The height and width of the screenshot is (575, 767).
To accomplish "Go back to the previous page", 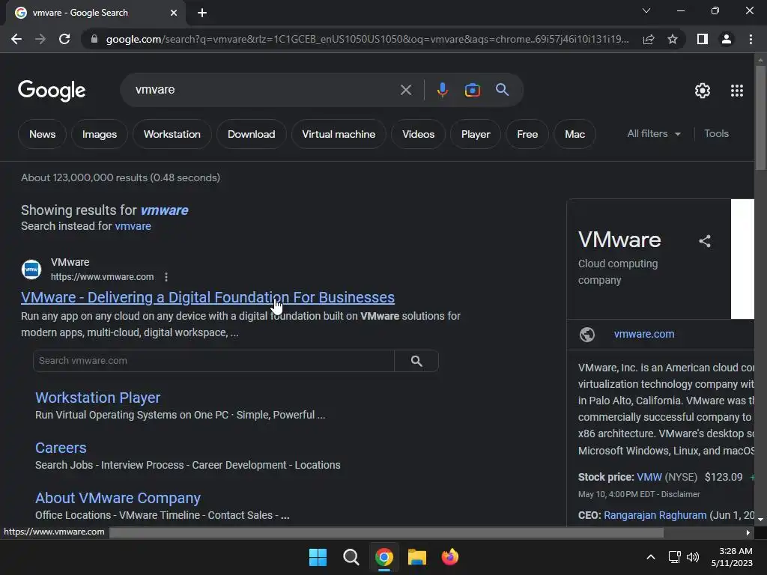I will pyautogui.click(x=16, y=39).
